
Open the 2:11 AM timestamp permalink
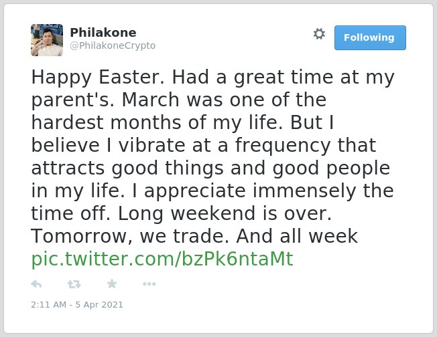coord(49,305)
